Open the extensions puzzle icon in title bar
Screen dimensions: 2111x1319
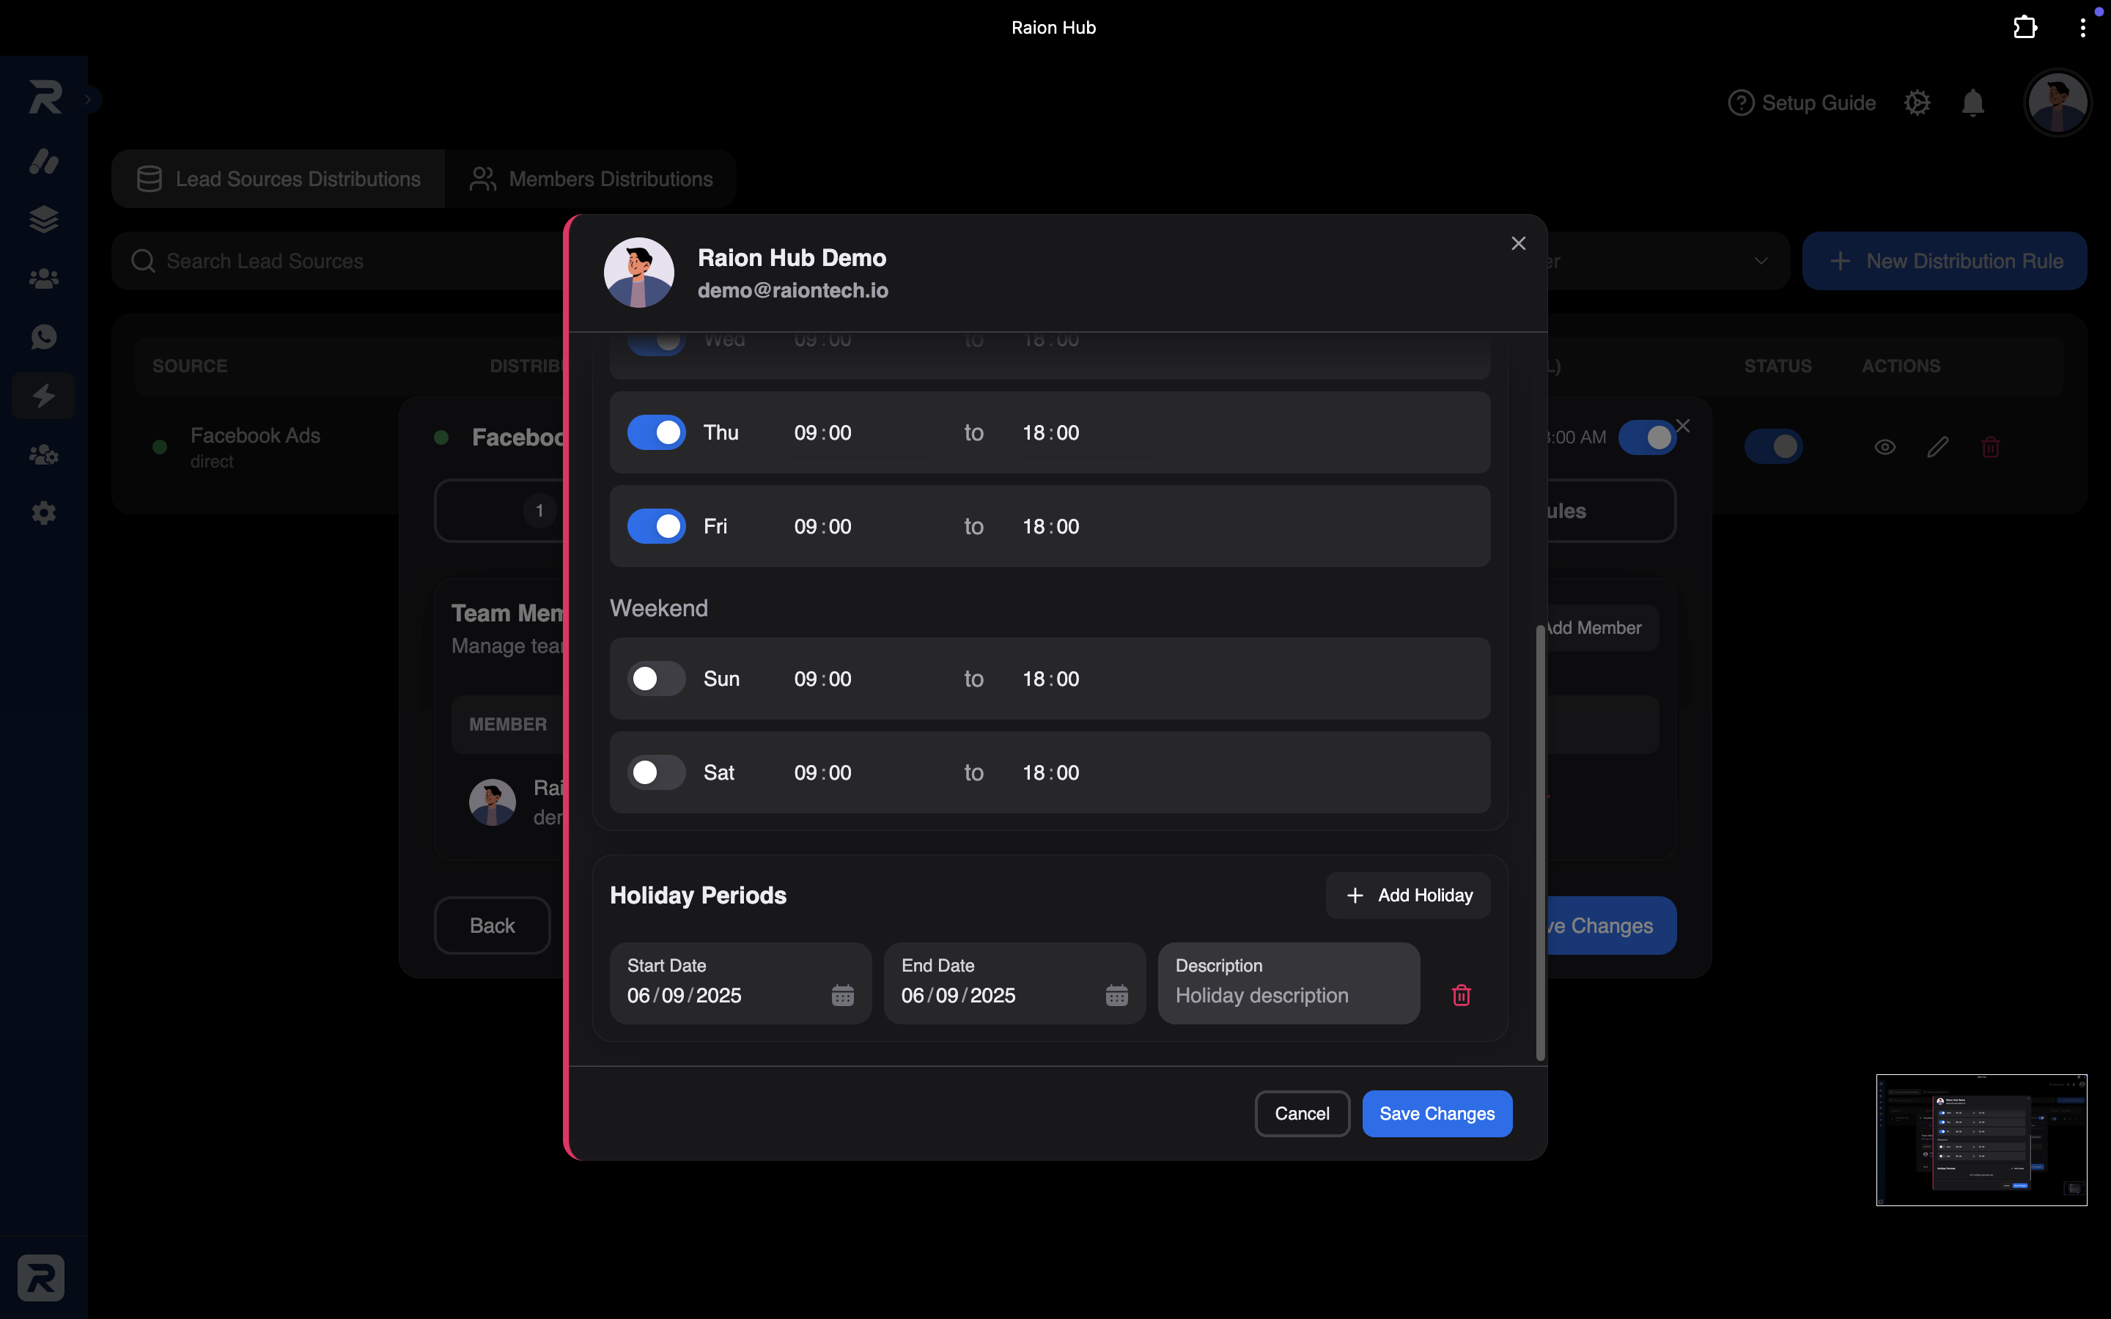pyautogui.click(x=2025, y=28)
